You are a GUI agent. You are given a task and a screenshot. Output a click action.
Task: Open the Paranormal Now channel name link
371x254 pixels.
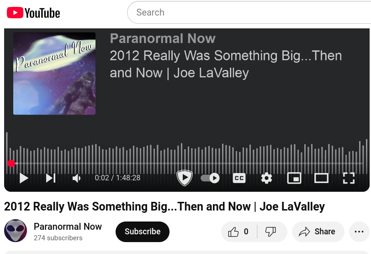click(x=68, y=227)
